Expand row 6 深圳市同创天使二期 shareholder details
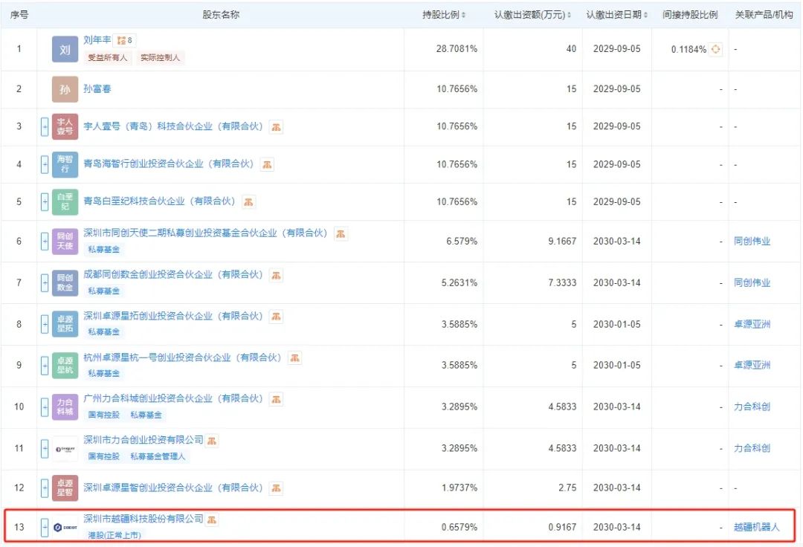The height and width of the screenshot is (547, 803). point(45,241)
